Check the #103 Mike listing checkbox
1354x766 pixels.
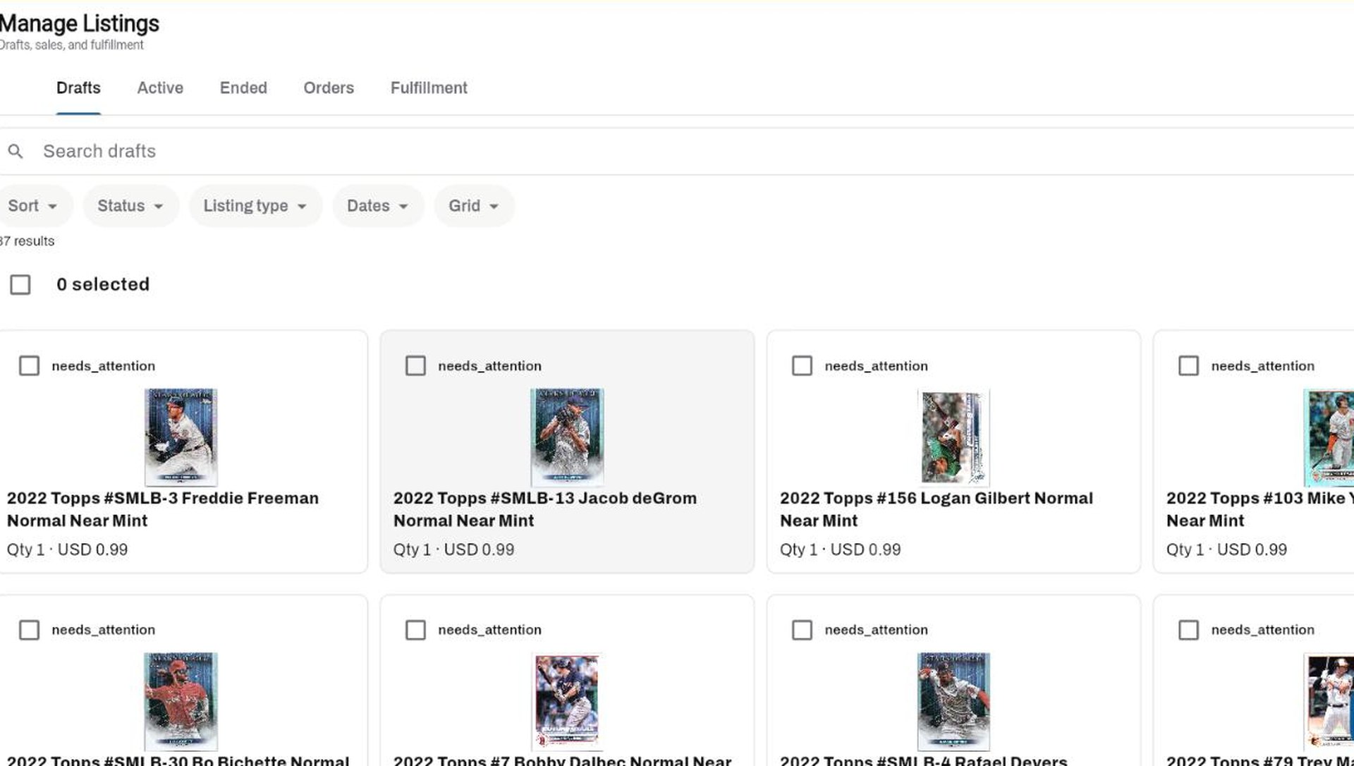click(1188, 365)
